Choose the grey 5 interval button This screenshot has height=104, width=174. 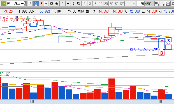[95, 4]
